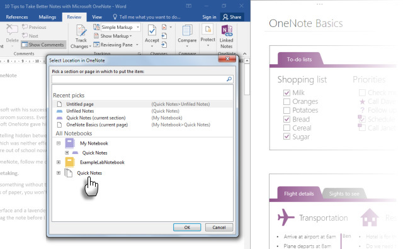Click the next change icon
The width and height of the screenshot is (403, 249).
[x=164, y=45]
